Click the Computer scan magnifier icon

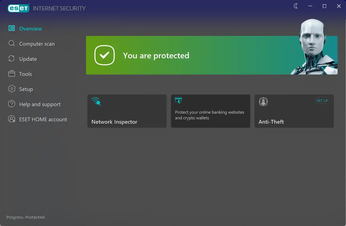click(12, 43)
